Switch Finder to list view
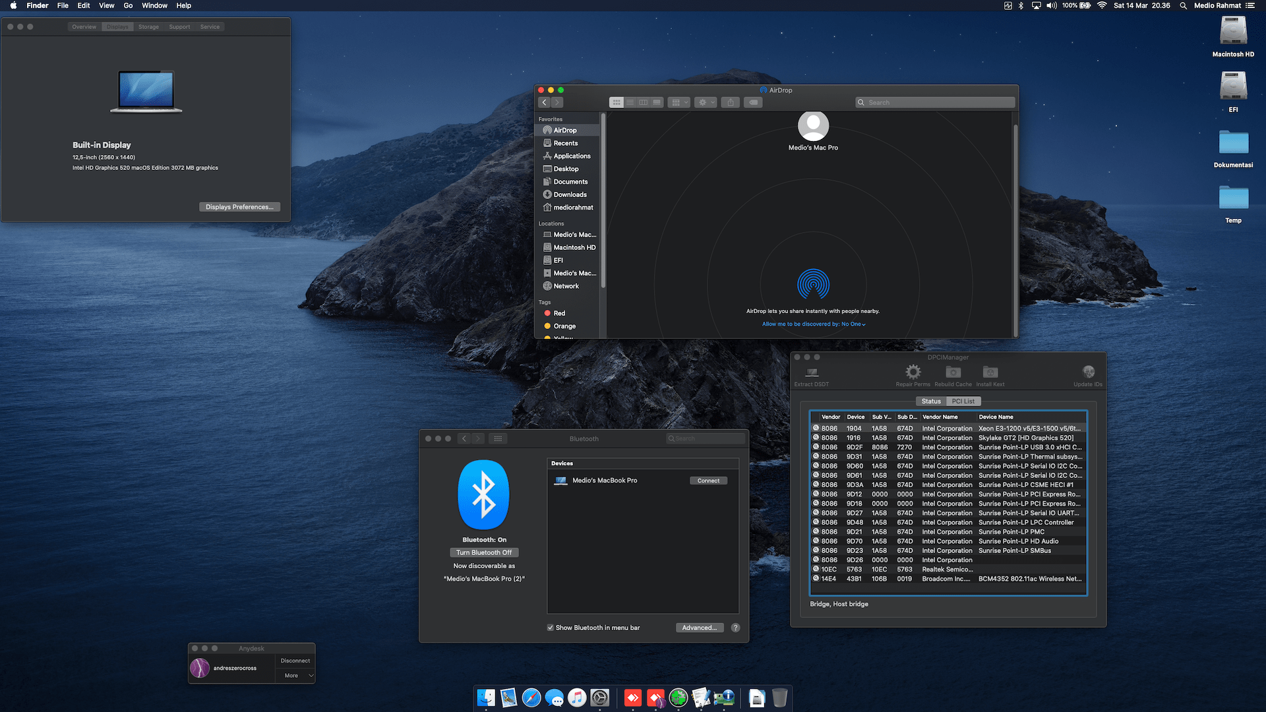 click(630, 102)
